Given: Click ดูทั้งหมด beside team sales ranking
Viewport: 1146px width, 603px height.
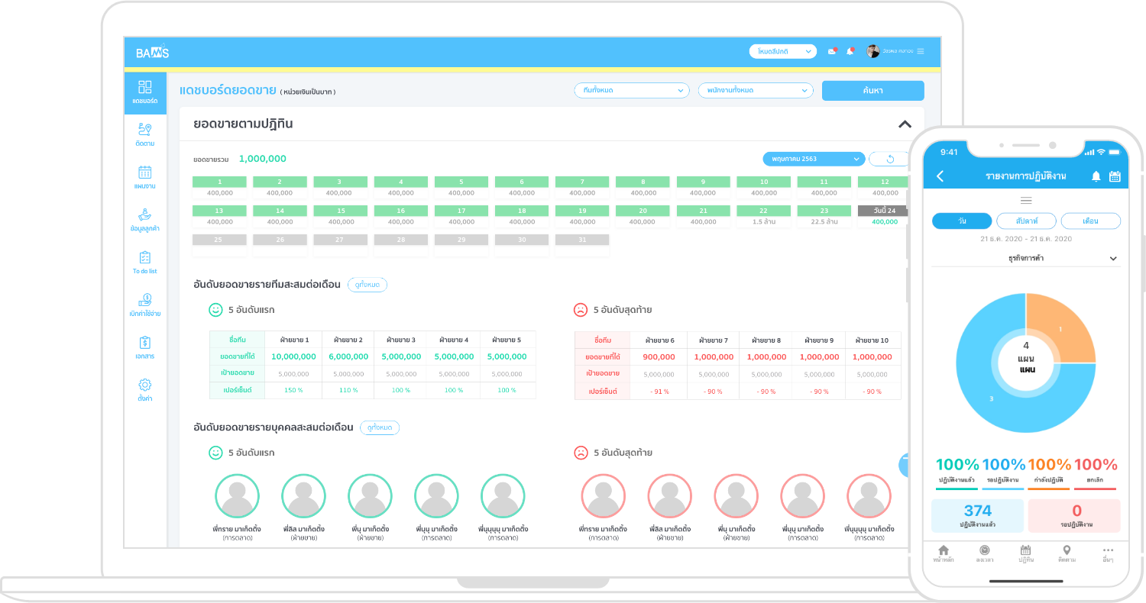Looking at the screenshot, I should (367, 285).
